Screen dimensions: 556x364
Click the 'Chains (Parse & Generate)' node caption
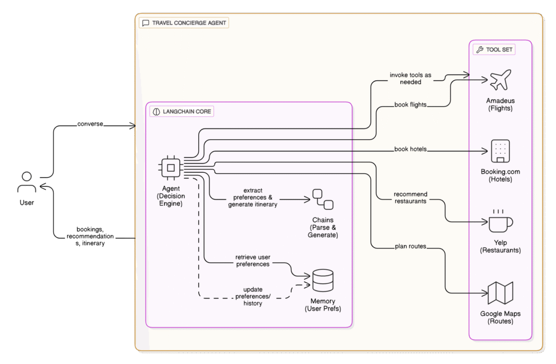pyautogui.click(x=323, y=227)
